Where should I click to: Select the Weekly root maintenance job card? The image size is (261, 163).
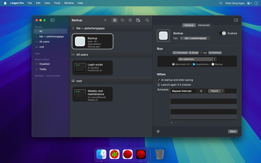coord(93,94)
